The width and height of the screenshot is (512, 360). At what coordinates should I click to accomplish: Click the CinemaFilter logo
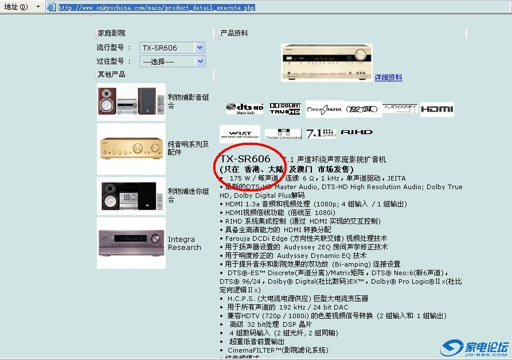tap(324, 109)
